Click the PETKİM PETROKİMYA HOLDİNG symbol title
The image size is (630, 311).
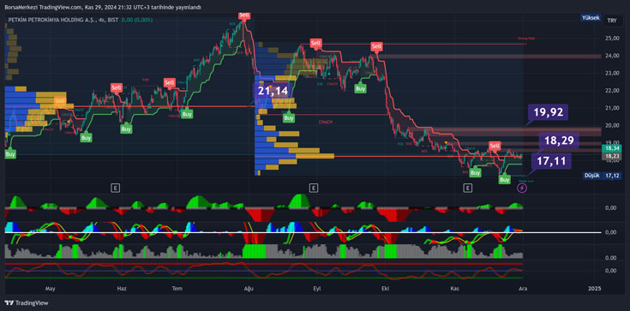56,20
